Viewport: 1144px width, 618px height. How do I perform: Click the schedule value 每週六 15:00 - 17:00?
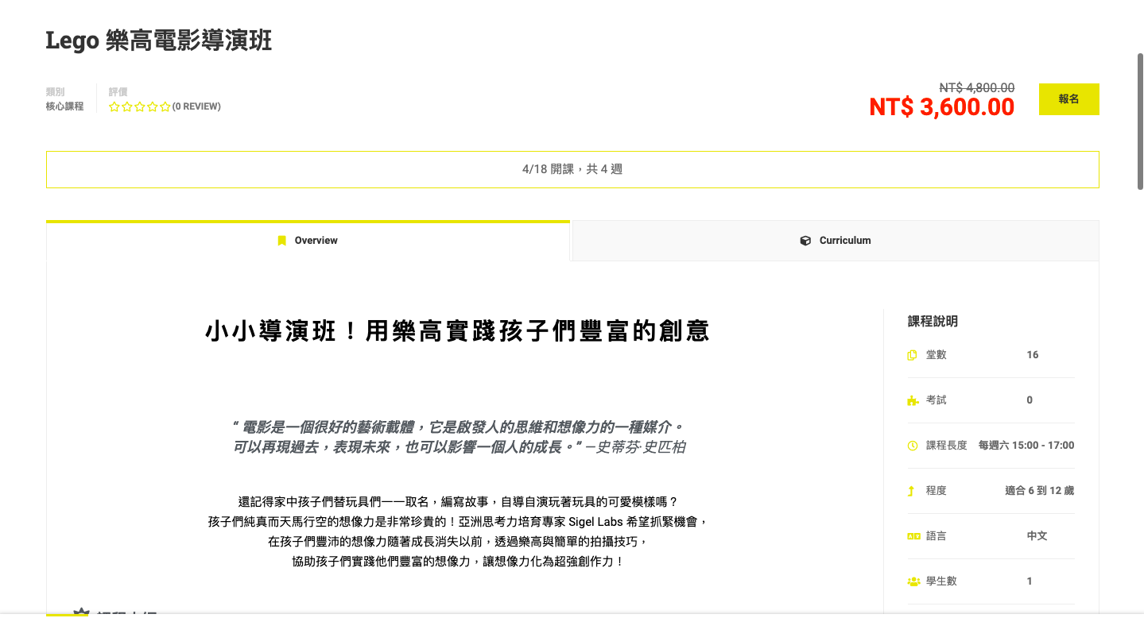tap(1026, 446)
